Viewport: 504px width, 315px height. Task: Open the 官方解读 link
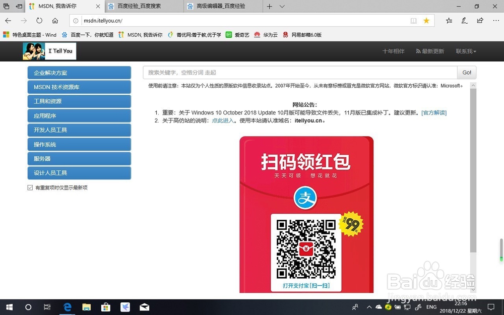pos(434,113)
